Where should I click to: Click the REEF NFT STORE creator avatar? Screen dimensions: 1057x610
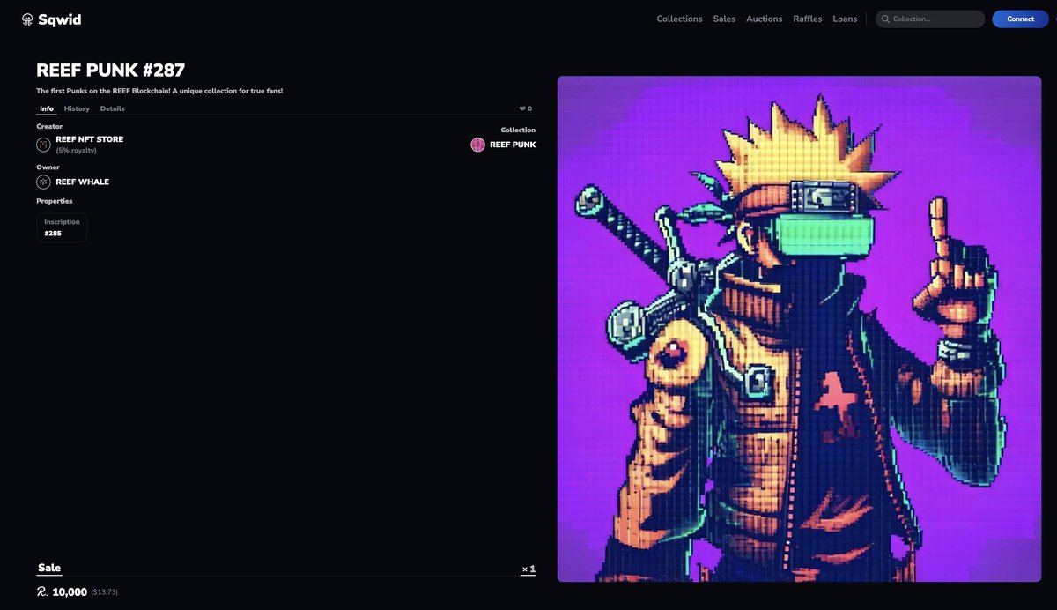click(x=43, y=145)
